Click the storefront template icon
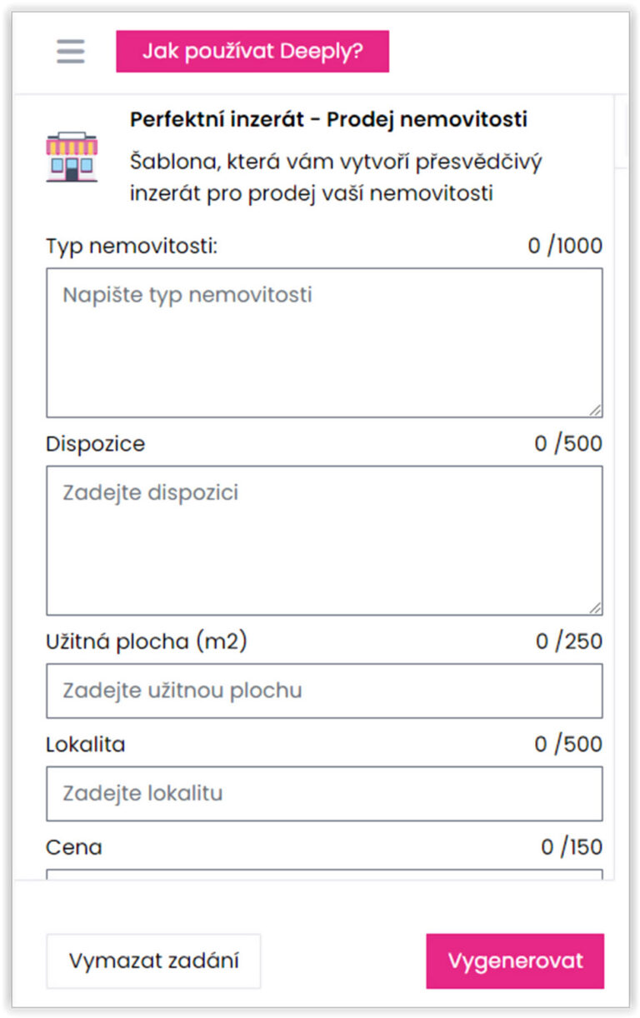This screenshot has height=1018, width=640. tap(72, 157)
